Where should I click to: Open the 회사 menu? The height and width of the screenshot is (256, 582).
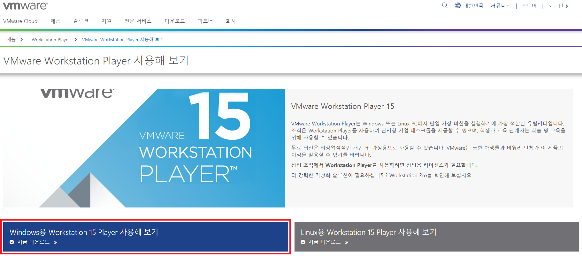pos(231,21)
